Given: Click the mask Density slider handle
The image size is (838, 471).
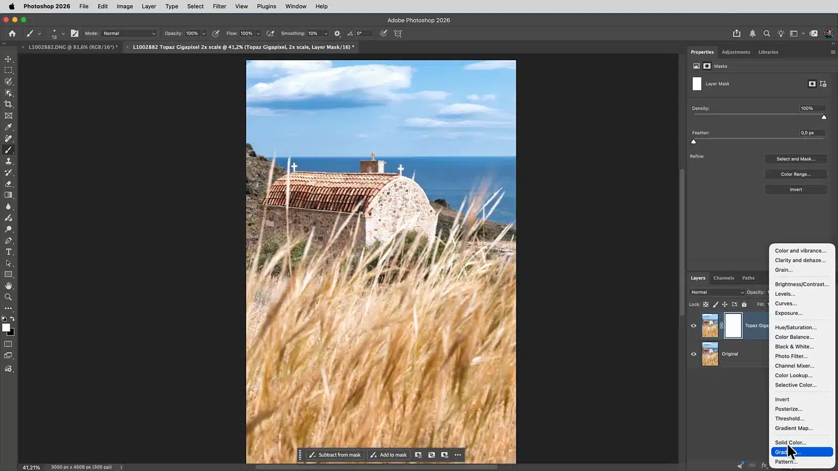Looking at the screenshot, I should 824,117.
